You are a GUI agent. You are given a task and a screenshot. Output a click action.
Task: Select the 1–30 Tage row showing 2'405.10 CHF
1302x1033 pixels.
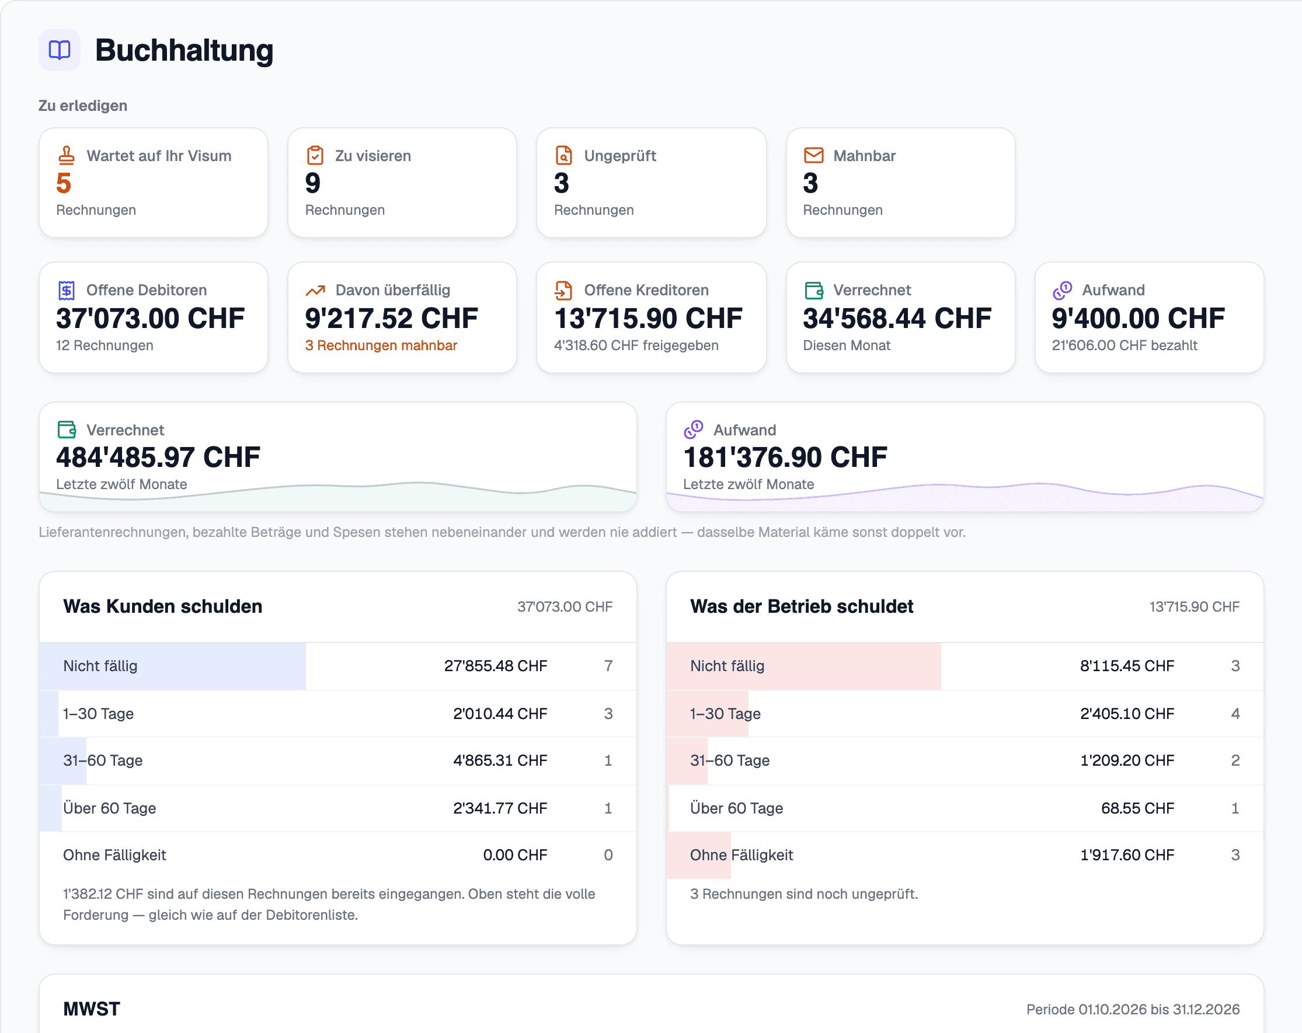[965, 714]
